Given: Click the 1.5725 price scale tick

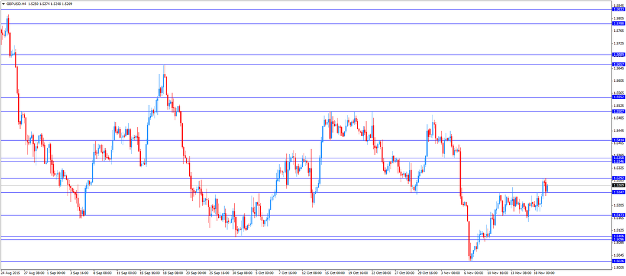Looking at the screenshot, I should [618, 43].
